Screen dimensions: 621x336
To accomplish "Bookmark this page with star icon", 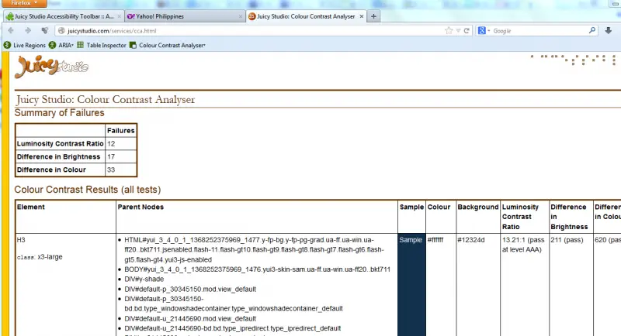I will [449, 30].
